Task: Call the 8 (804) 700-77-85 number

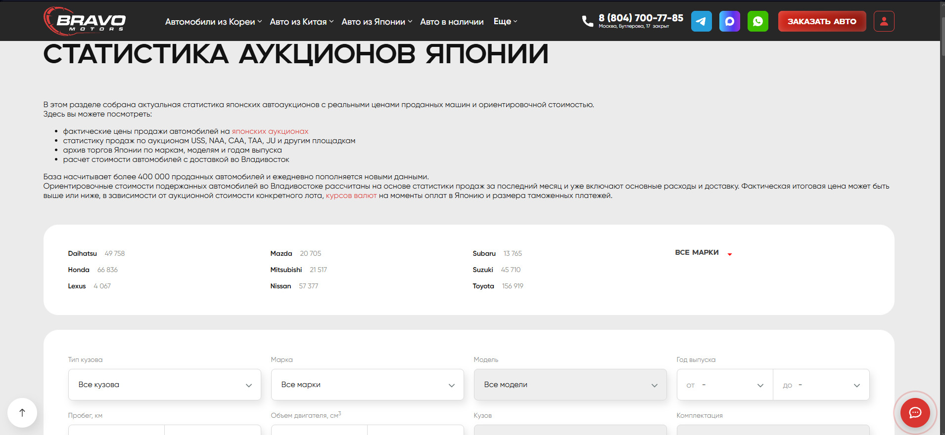Action: [641, 18]
